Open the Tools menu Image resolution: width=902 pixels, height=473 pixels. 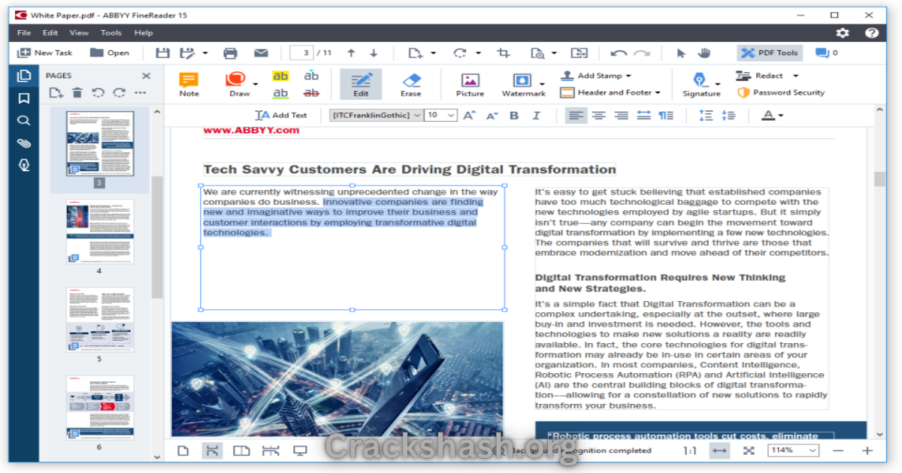[111, 33]
